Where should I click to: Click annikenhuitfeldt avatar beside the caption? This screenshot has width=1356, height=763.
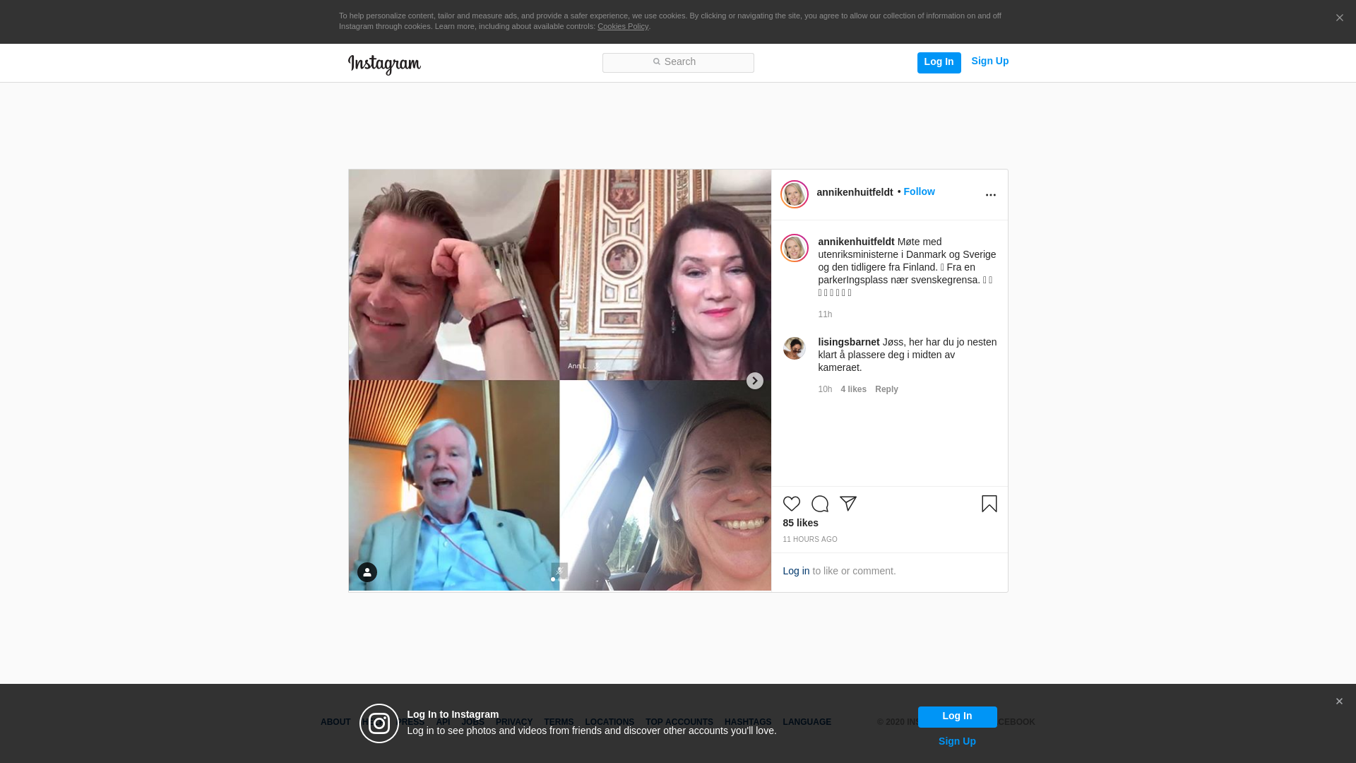click(794, 248)
